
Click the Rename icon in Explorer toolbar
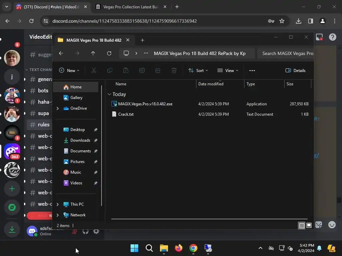pos(142,70)
